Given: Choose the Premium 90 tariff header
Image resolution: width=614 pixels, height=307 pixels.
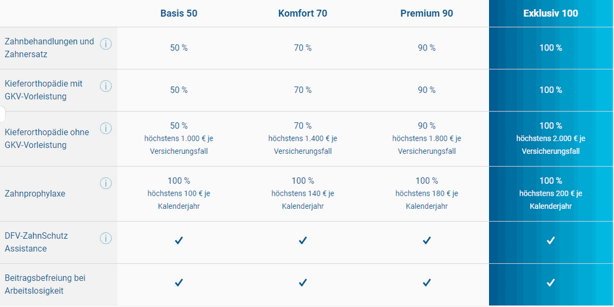Looking at the screenshot, I should tap(426, 13).
